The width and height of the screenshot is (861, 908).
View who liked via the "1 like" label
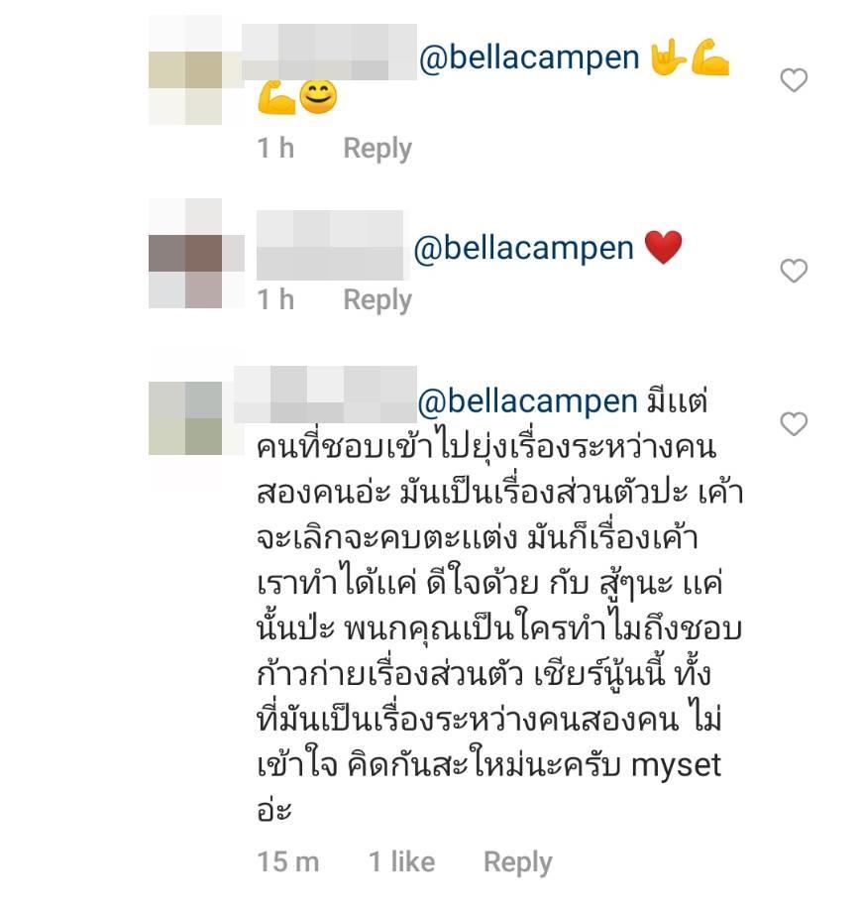tap(402, 861)
